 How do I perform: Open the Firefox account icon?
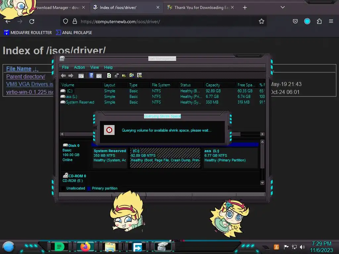[x=307, y=21]
